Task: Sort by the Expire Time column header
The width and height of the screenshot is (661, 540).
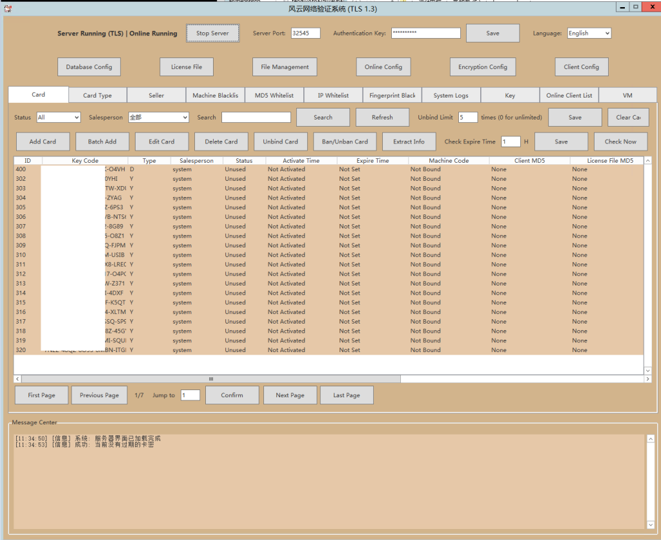Action: (372, 161)
